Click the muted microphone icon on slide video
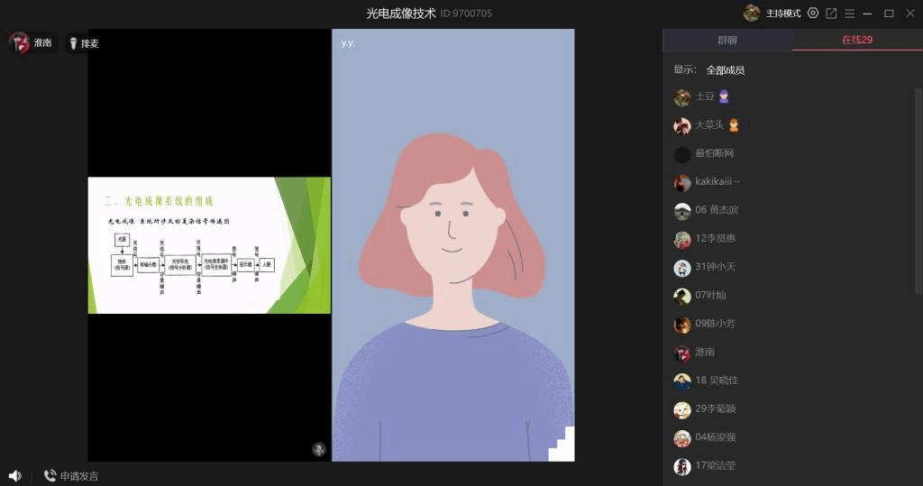 pyautogui.click(x=318, y=449)
